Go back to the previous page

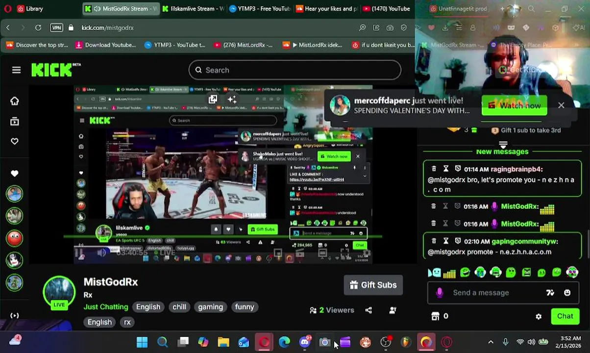point(8,28)
